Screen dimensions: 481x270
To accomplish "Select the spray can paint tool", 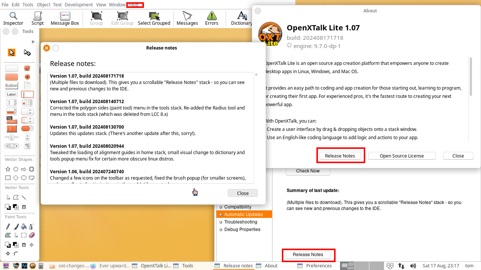I will tap(32, 226).
